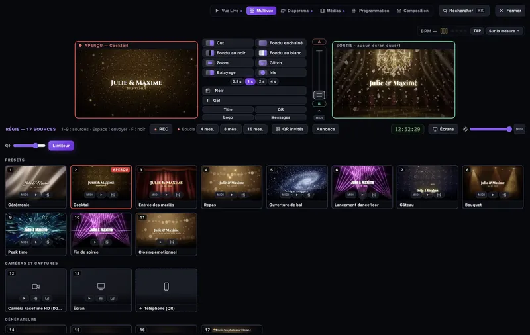Open the Sur la mesure dropdown
Screen dimensions: 530x335
pyautogui.click(x=504, y=31)
